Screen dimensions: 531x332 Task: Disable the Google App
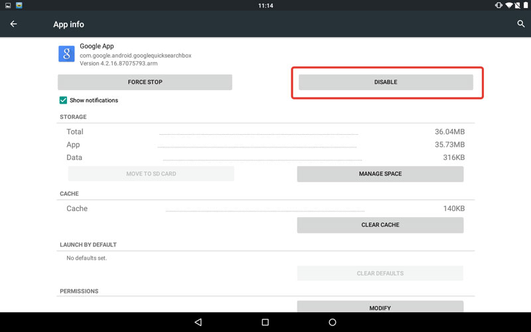386,82
